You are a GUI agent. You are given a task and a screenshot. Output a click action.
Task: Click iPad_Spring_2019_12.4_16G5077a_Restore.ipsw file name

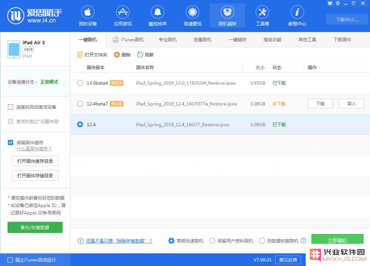click(x=187, y=104)
